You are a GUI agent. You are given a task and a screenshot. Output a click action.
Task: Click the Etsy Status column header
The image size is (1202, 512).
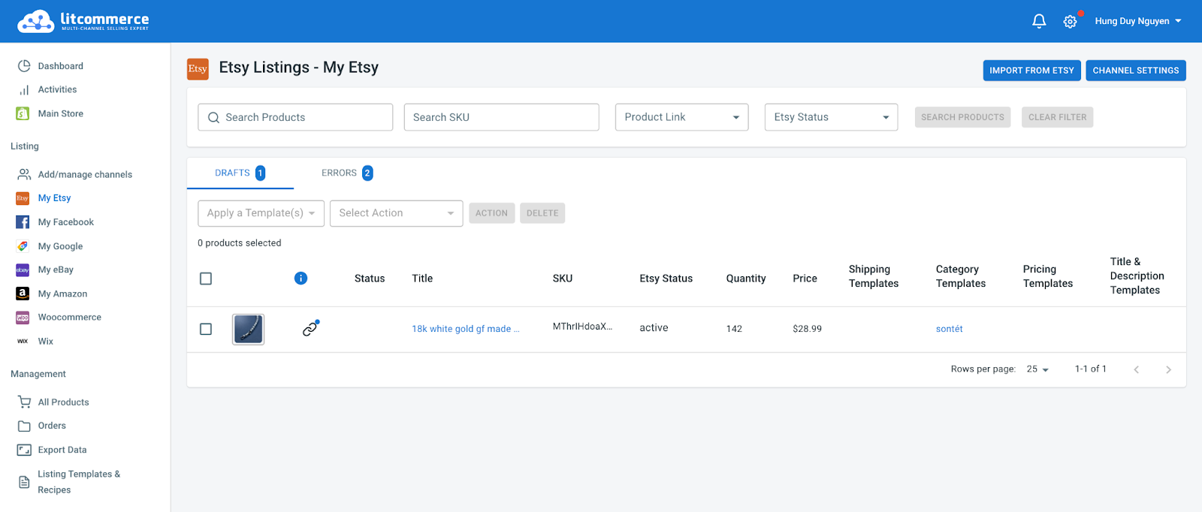(x=666, y=279)
